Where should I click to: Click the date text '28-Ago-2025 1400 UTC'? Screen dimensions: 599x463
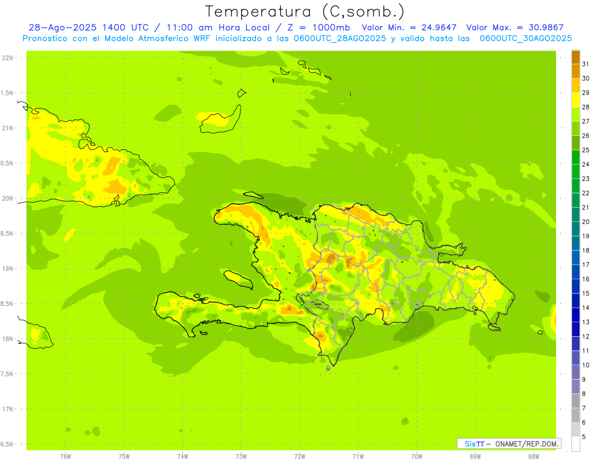click(88, 27)
